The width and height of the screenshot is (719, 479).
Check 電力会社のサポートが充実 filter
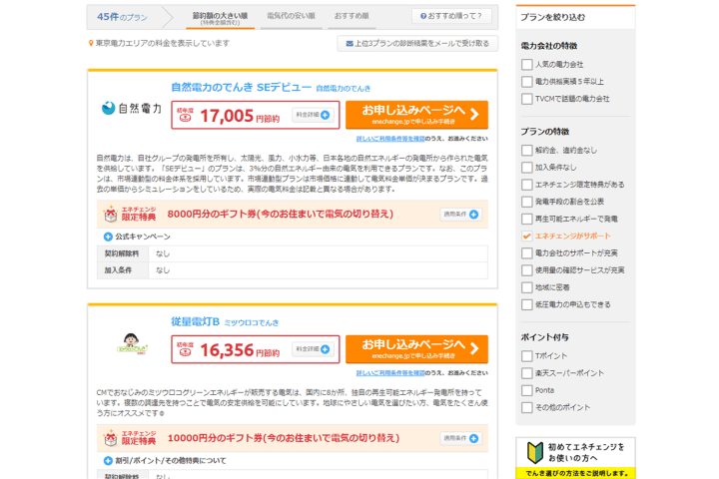tap(527, 253)
